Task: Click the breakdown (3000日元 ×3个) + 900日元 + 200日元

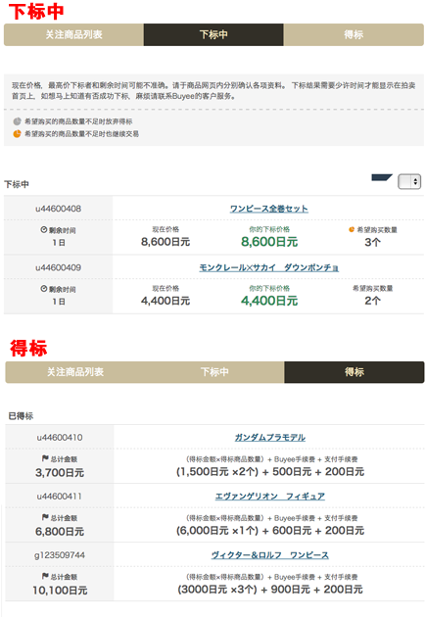Action: tap(270, 590)
